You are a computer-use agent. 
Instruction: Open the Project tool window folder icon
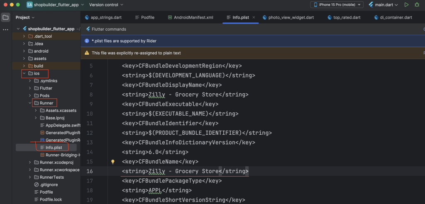pos(5,17)
